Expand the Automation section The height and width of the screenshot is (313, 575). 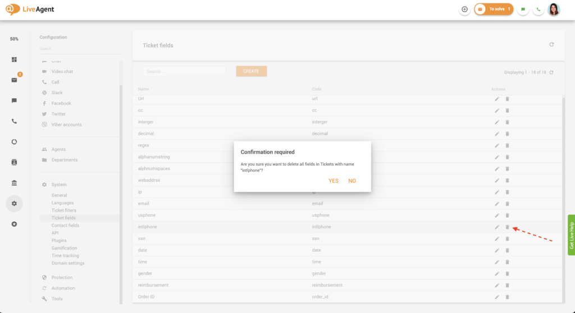point(63,288)
